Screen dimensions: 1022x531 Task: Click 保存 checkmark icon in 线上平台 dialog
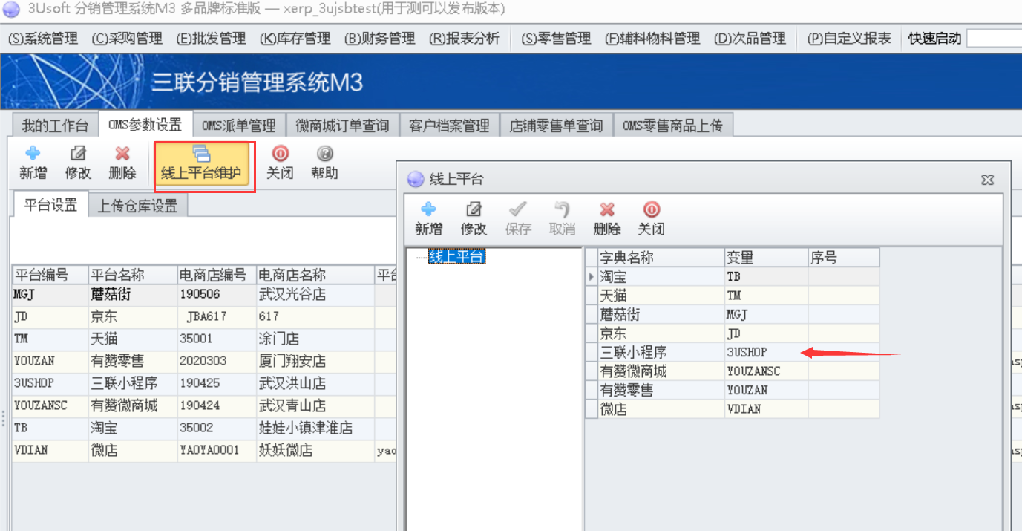[518, 209]
